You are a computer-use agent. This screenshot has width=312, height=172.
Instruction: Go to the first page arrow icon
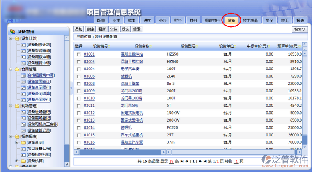coord(183,161)
